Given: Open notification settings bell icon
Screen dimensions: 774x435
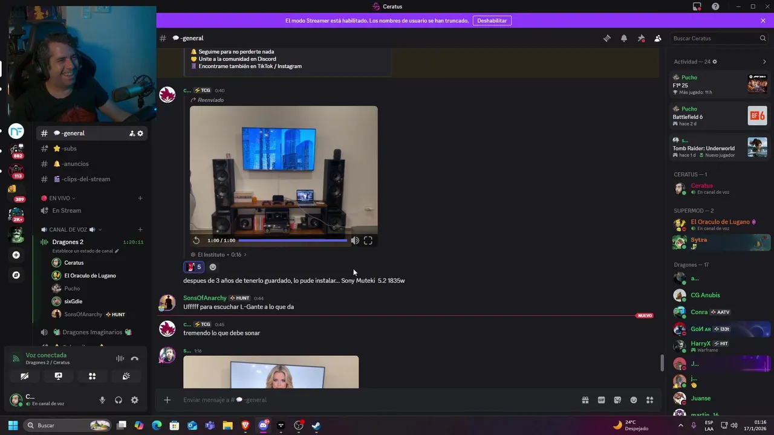Looking at the screenshot, I should click(623, 38).
